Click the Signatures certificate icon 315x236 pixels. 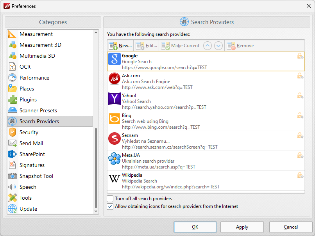coord(12,165)
